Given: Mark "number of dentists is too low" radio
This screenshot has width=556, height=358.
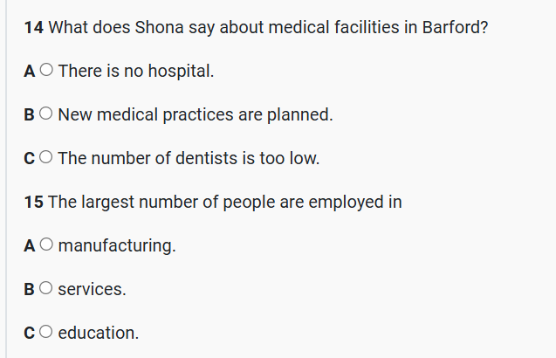Looking at the screenshot, I should pyautogui.click(x=46, y=159).
